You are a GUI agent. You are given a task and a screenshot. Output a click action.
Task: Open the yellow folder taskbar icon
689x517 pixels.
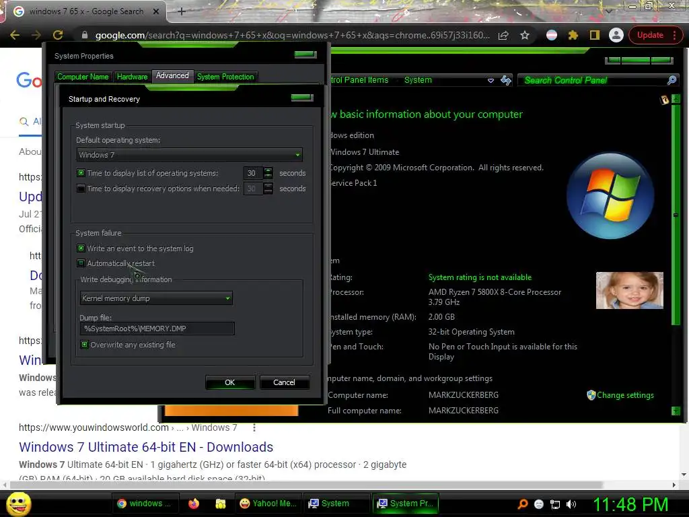tap(221, 504)
